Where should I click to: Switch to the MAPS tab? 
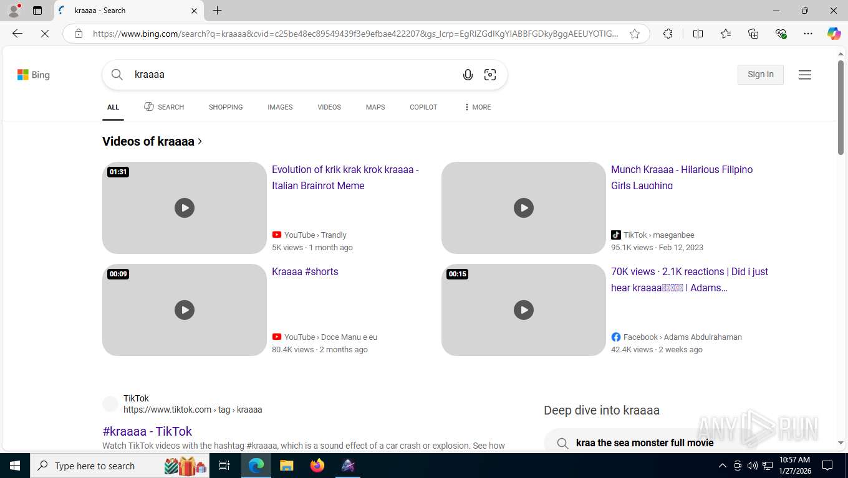point(375,107)
